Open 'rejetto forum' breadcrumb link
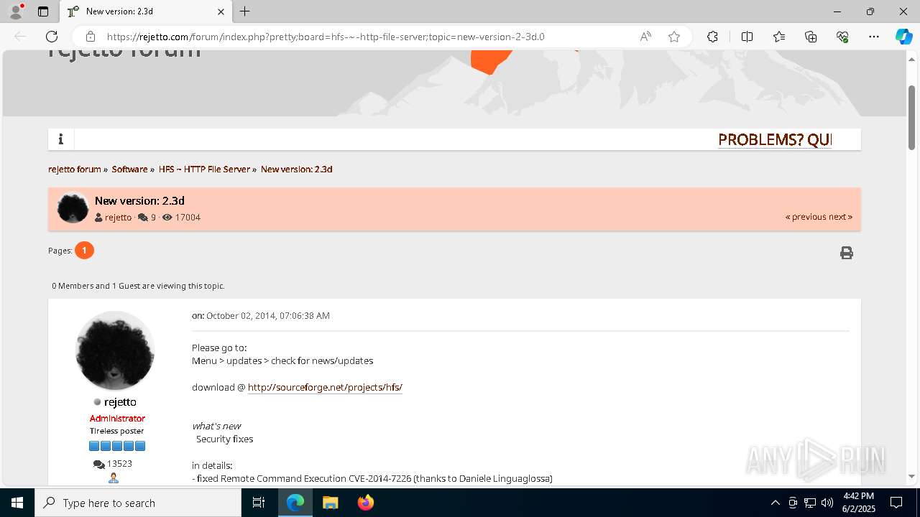Image resolution: width=920 pixels, height=517 pixels. pyautogui.click(x=75, y=169)
